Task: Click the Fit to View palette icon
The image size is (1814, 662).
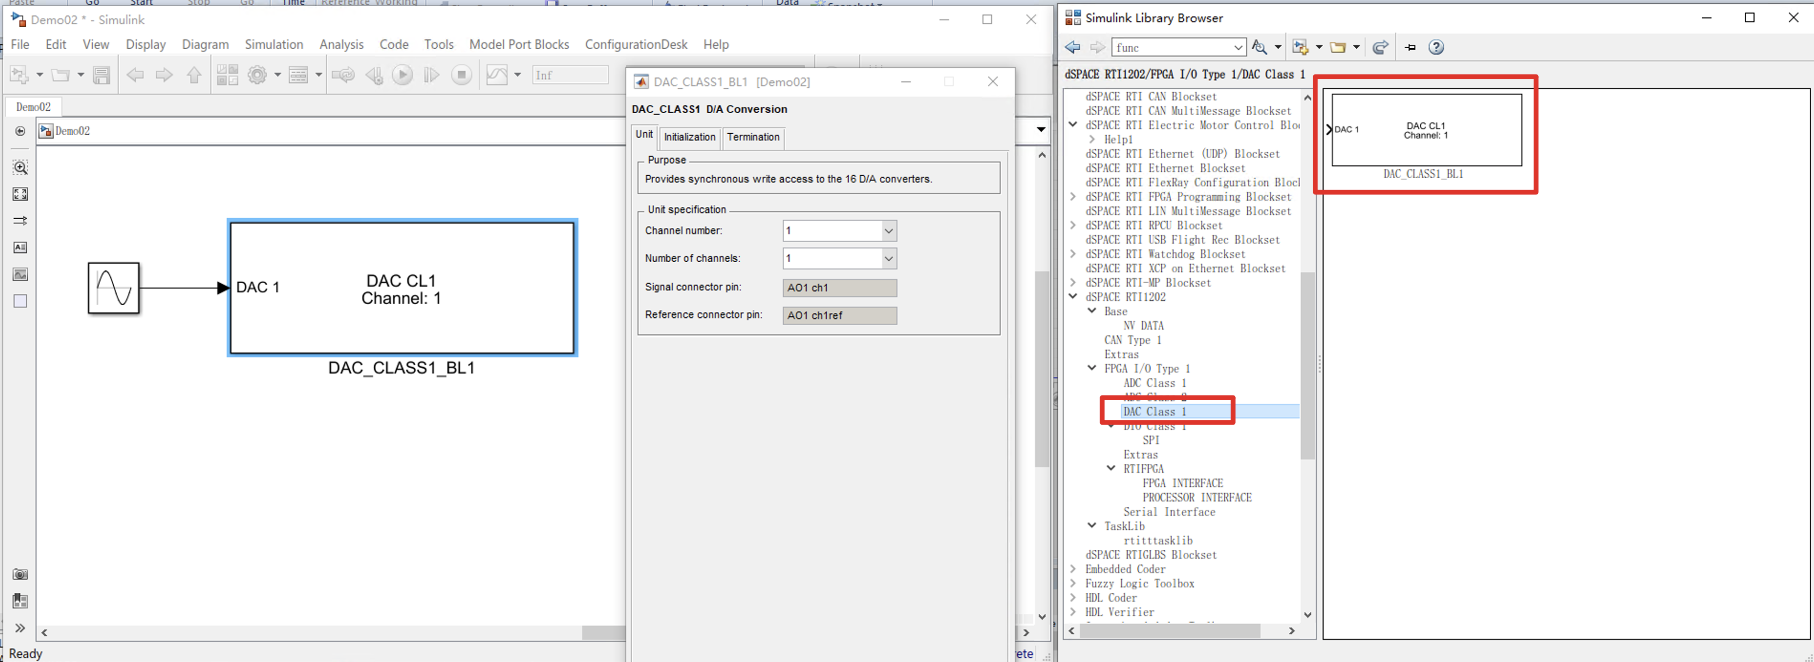Action: pos(21,194)
